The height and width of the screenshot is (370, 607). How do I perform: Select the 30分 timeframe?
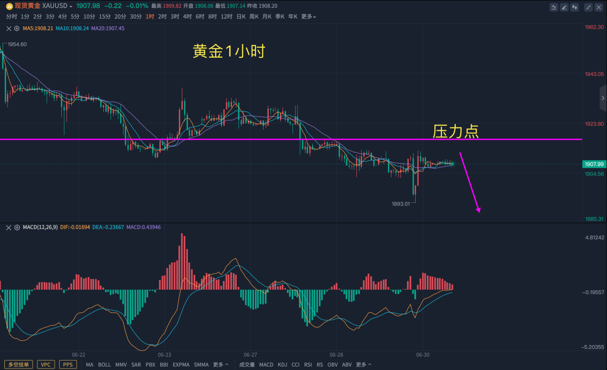point(136,17)
